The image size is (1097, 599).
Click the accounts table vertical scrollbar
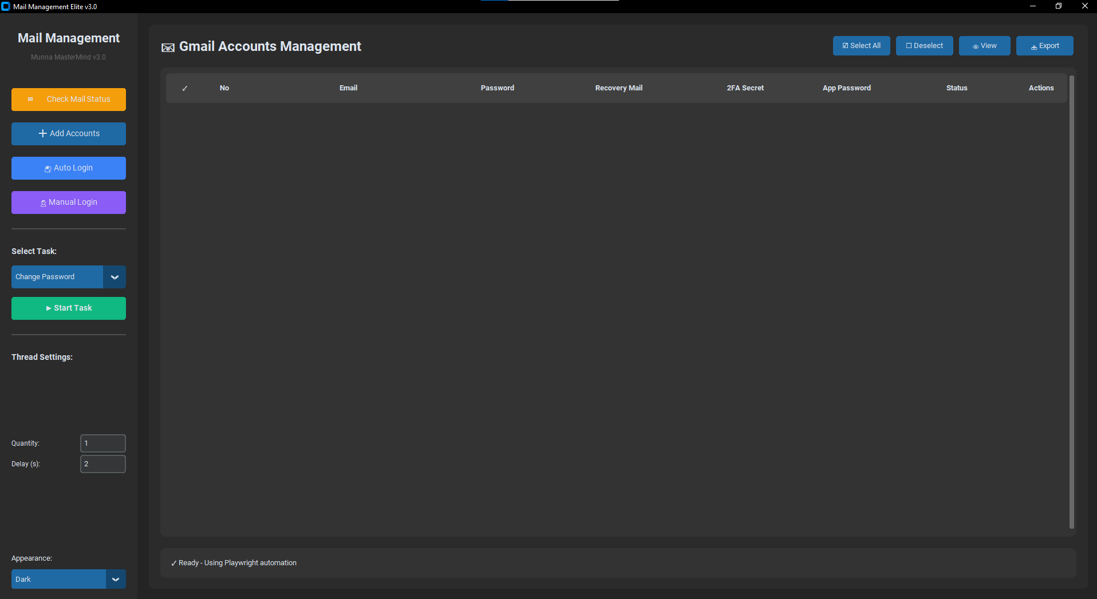1072,302
